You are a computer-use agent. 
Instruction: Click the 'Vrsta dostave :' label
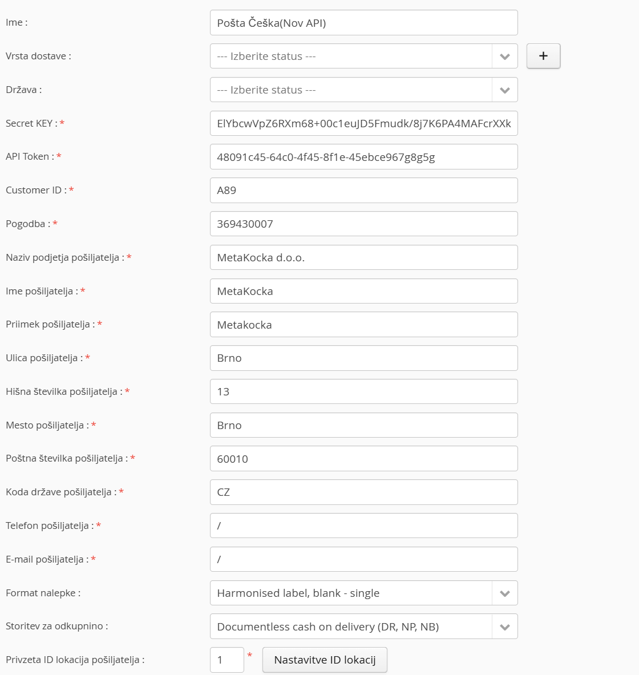coord(38,56)
